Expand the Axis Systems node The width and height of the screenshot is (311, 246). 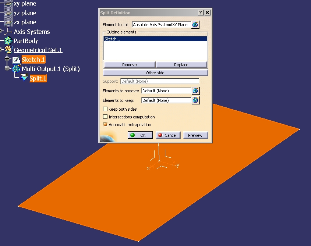(x=1, y=31)
